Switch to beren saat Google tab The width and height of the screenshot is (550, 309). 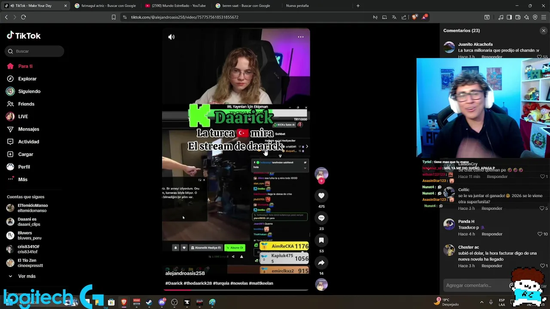tap(246, 6)
